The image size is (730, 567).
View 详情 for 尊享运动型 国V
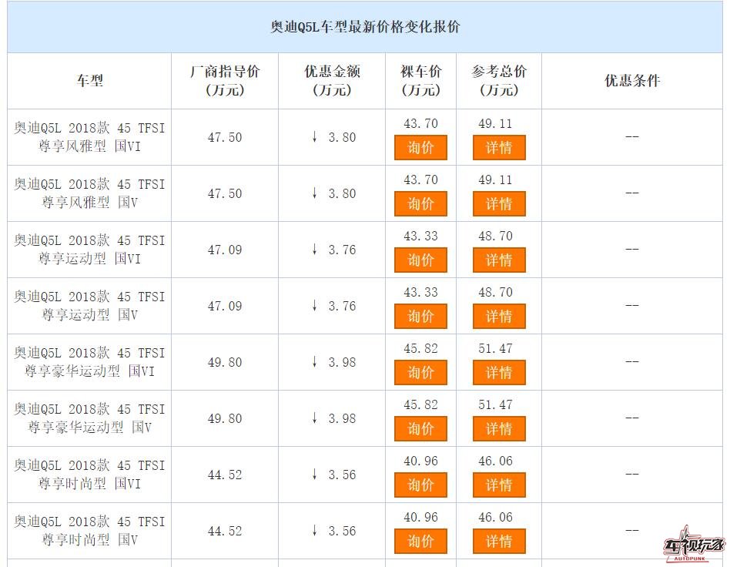coord(499,317)
